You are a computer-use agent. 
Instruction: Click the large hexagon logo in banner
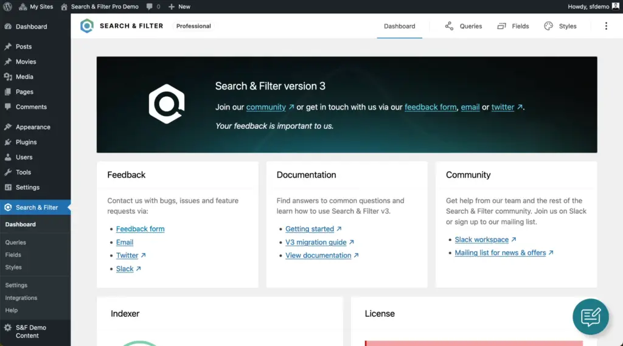(x=167, y=104)
